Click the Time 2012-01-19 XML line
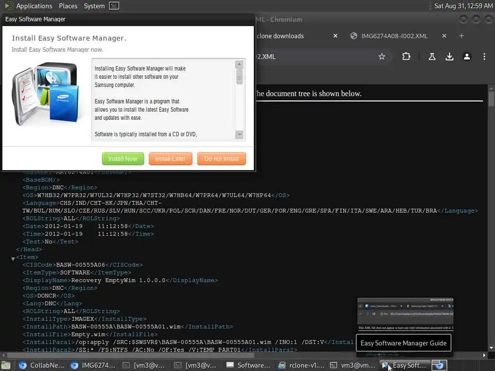The image size is (495, 371). (x=88, y=234)
